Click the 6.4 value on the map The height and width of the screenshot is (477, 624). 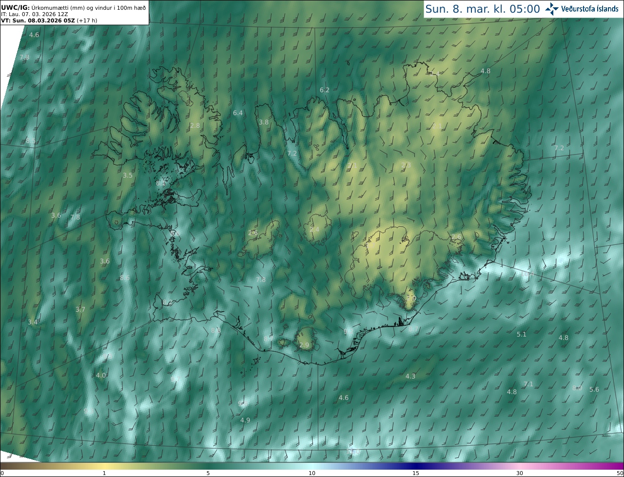[x=238, y=113]
